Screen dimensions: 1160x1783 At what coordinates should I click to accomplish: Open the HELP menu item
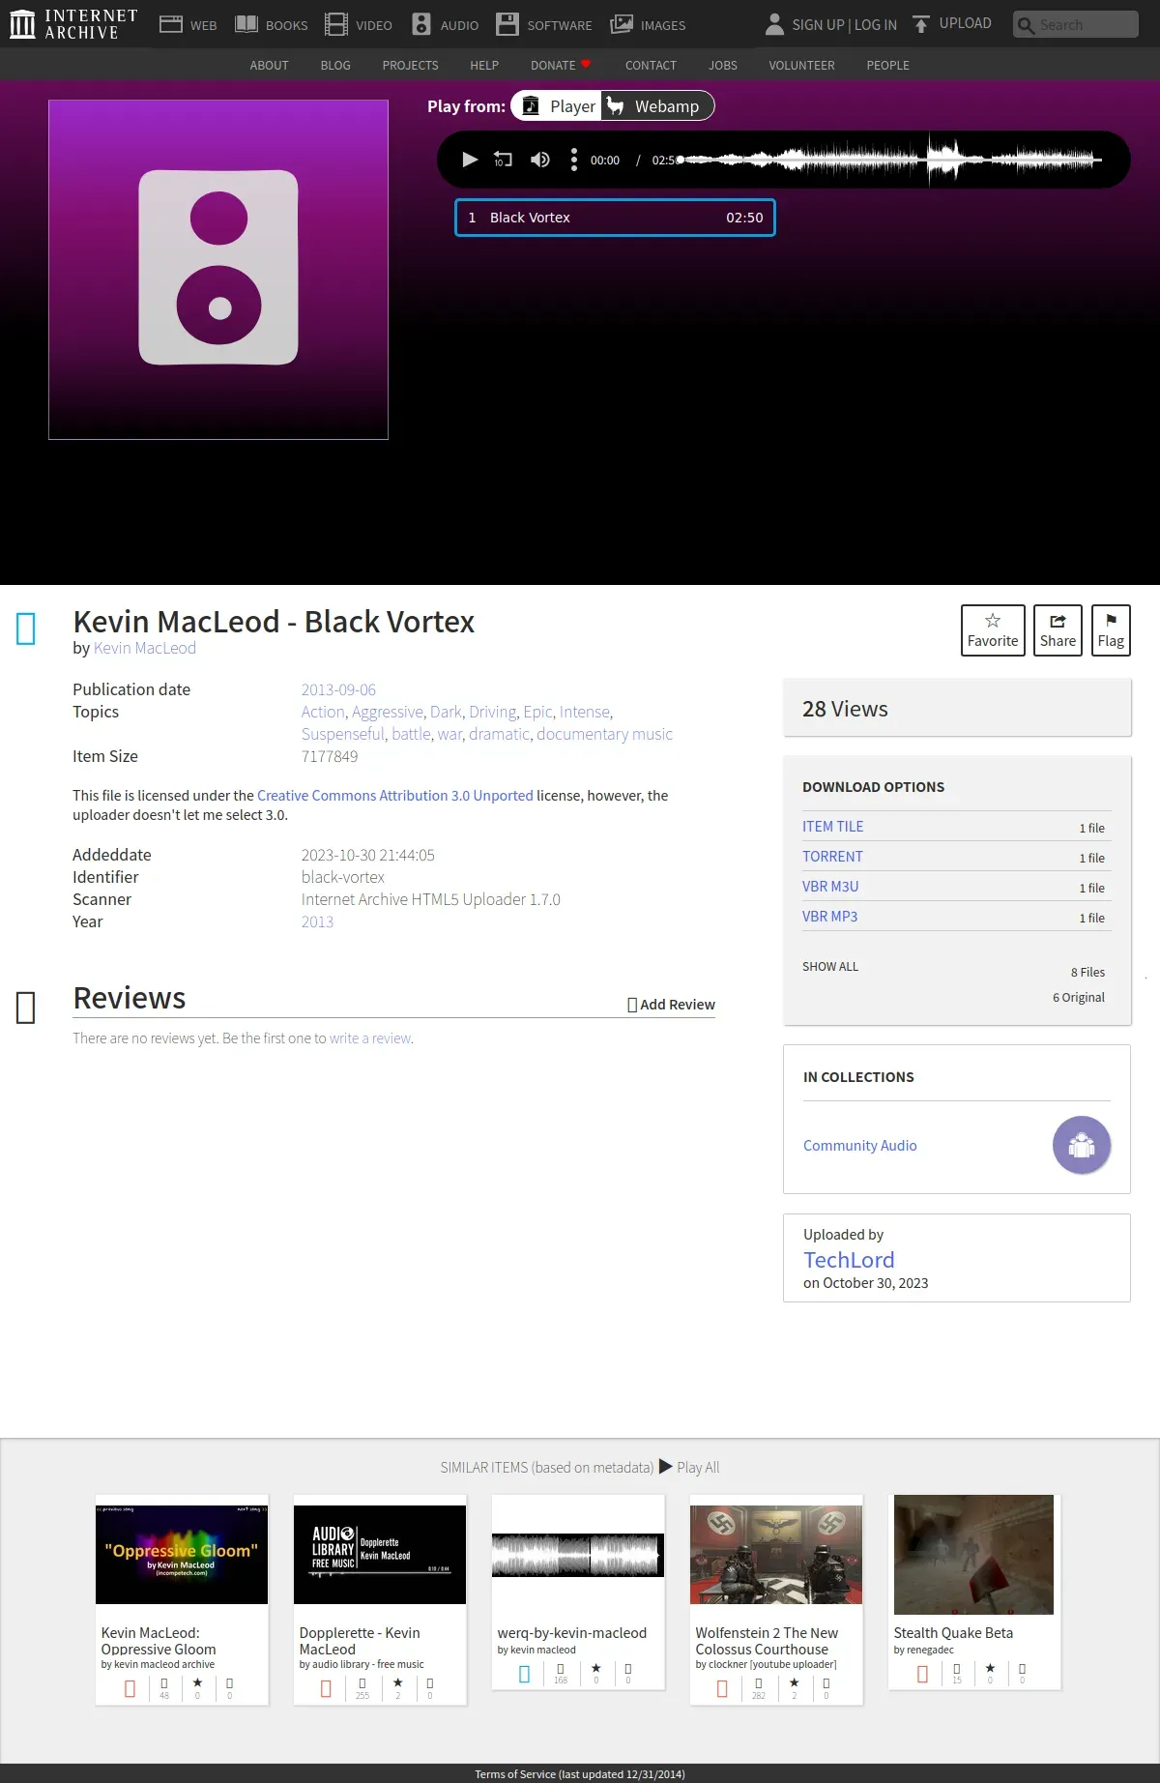[x=484, y=66]
